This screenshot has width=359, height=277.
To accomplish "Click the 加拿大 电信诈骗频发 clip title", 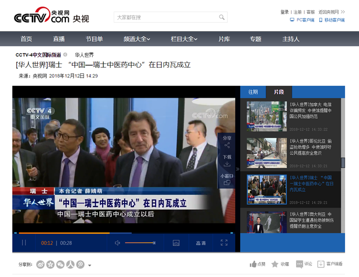I will click(311, 111).
